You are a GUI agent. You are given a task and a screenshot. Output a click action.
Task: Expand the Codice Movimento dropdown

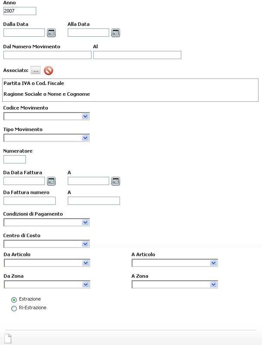(47, 116)
